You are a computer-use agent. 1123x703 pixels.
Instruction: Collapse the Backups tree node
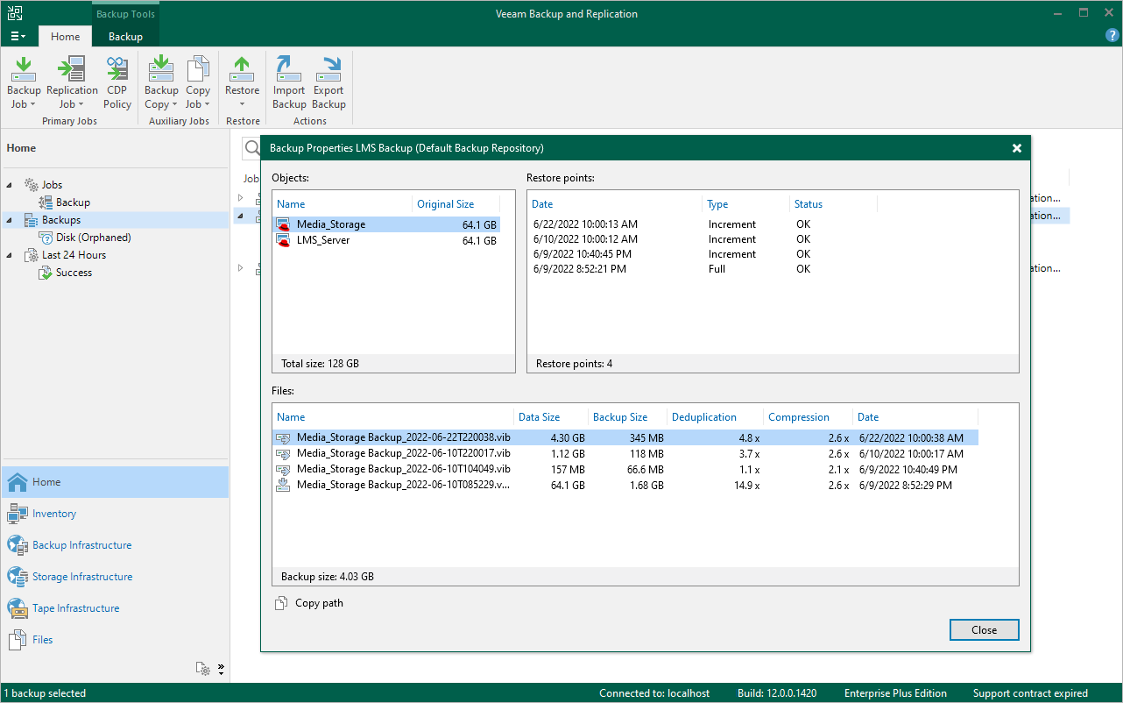point(10,220)
